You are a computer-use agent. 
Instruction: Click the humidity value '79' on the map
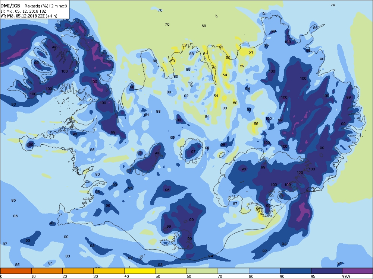[333, 5]
